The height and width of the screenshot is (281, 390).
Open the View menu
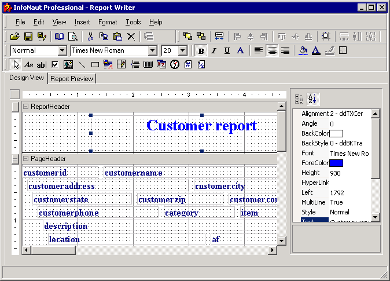point(59,22)
